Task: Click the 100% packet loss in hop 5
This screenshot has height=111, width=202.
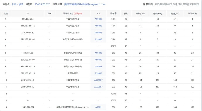Action: tap(113, 46)
